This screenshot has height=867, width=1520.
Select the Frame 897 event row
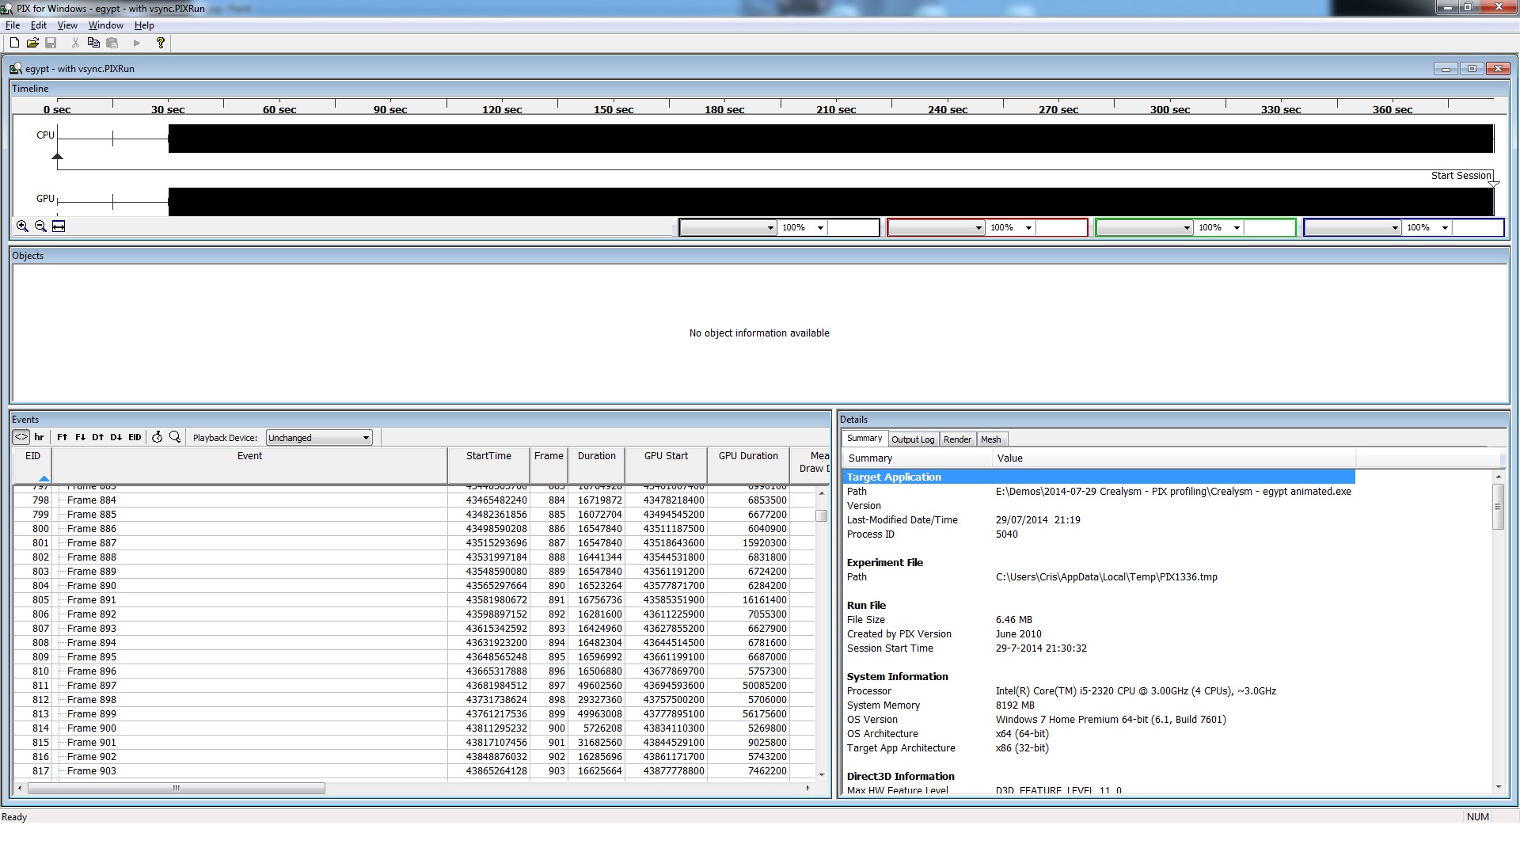[92, 686]
